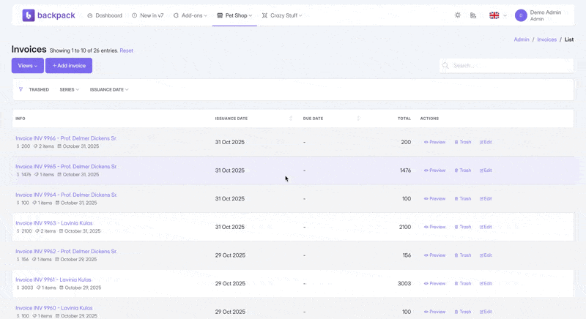Screen dimensions: 586x319
Task: Open Admin breadcrumb link
Action: tap(522, 40)
